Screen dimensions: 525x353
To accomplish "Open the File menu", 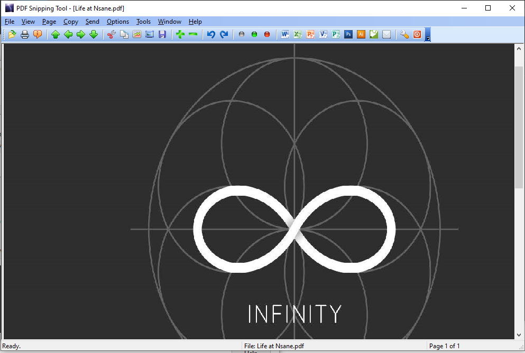I will (x=10, y=22).
